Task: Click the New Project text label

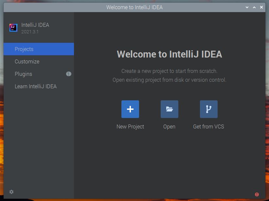Action: pos(130,126)
